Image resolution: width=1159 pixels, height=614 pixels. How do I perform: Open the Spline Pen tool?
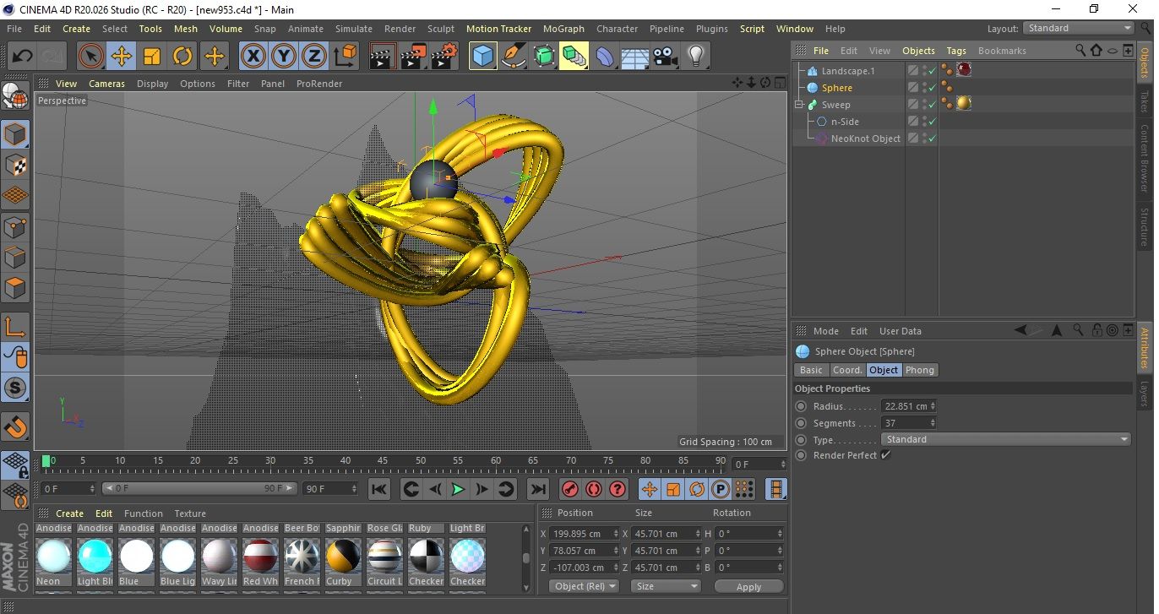(x=514, y=57)
